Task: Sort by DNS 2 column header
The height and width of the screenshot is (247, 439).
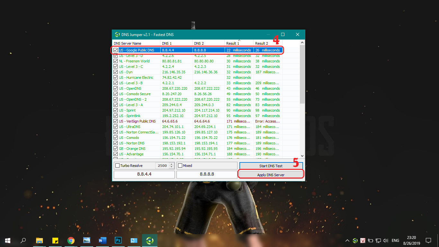Action: point(209,43)
